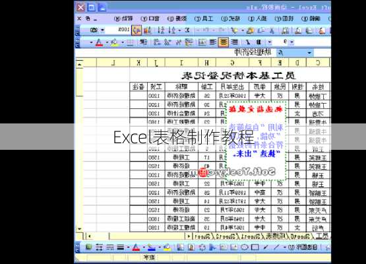Open the 格式(O) Format menu
366x264 pixels.
[230, 18]
